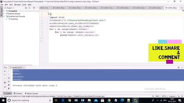Open Task View on the taskbar
Image resolution: width=184 pixels, height=103 pixels.
(56, 100)
